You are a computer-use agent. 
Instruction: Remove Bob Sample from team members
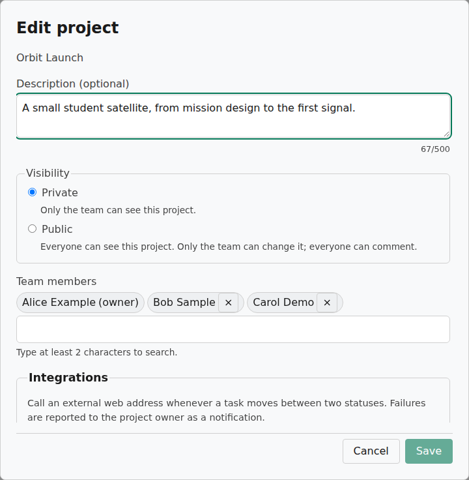coord(228,303)
